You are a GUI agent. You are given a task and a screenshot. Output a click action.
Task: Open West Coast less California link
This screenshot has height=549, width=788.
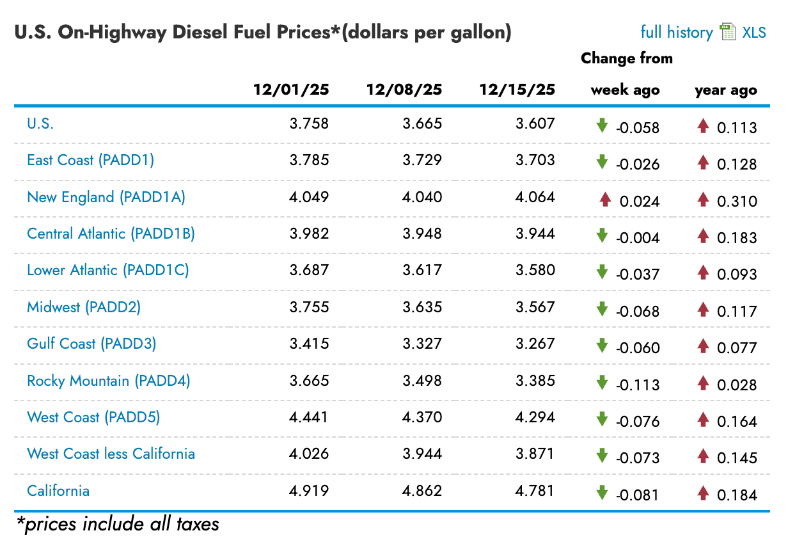(111, 454)
